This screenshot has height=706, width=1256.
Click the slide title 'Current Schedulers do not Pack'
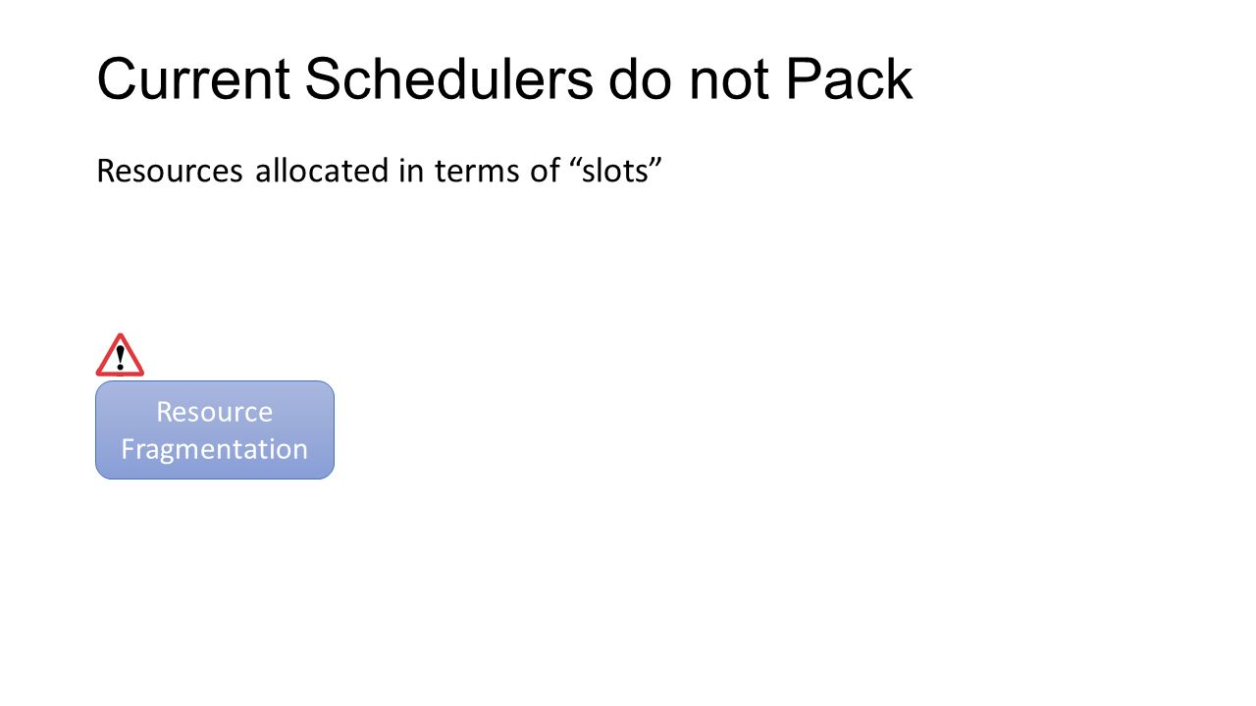pos(504,79)
